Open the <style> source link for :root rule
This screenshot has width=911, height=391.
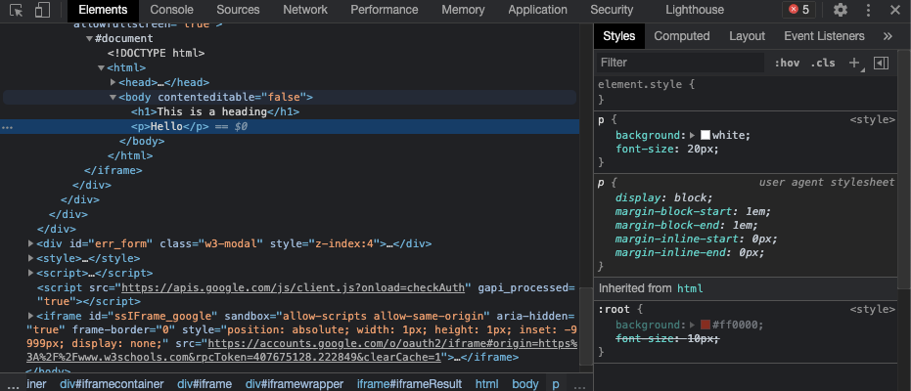pos(872,310)
